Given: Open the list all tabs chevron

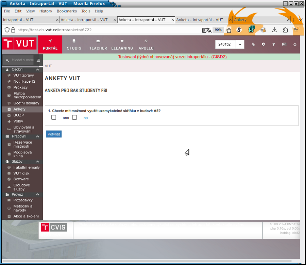Looking at the screenshot, I should (x=301, y=20).
